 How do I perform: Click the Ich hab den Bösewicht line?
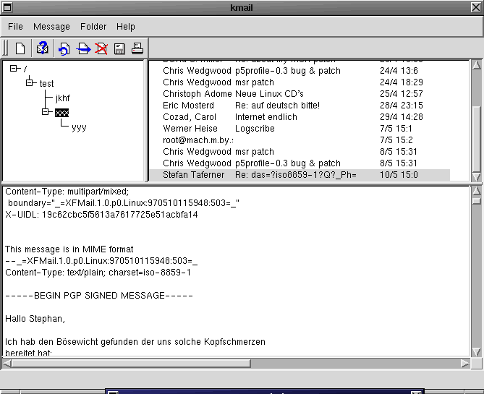(x=135, y=342)
